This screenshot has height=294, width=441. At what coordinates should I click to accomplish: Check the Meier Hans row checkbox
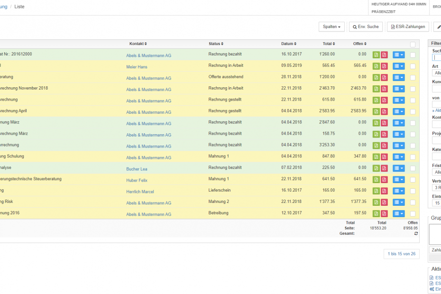(413, 66)
